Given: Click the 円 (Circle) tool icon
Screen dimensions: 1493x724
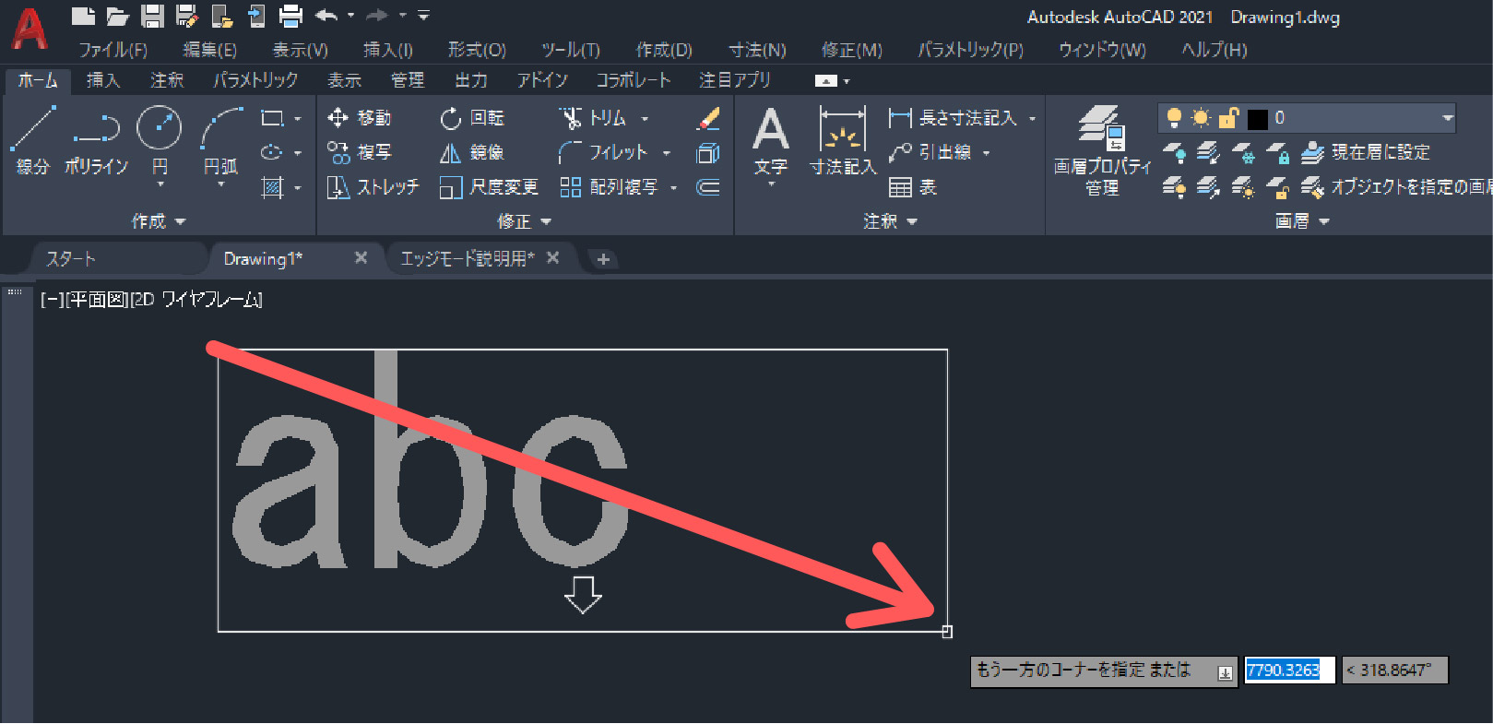Looking at the screenshot, I should click(x=159, y=128).
